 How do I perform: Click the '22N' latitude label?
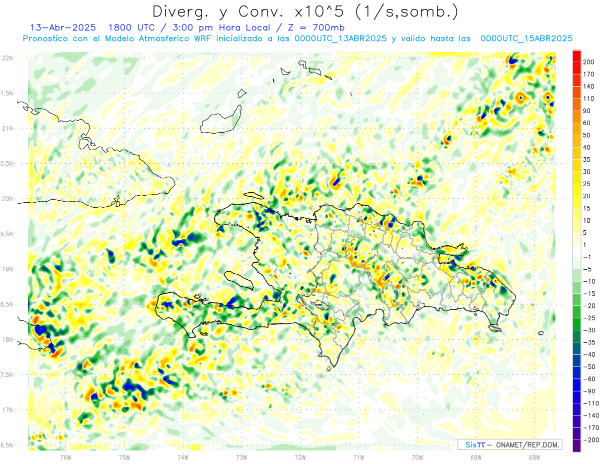7,58
